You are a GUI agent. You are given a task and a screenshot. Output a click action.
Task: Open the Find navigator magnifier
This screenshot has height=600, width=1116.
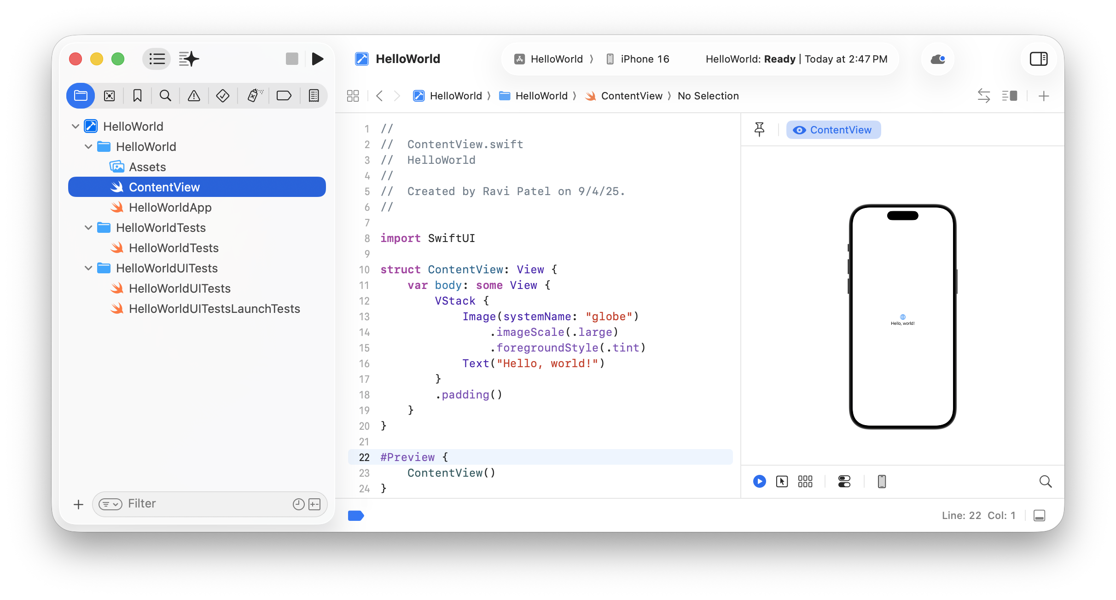165,96
